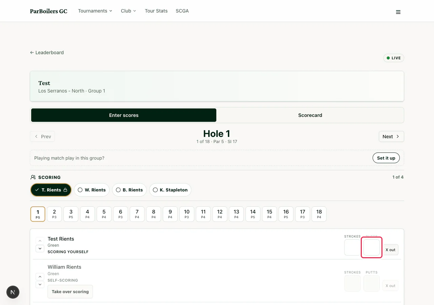Viewport: 434px width, 305px height.
Task: Select T. Rients scoring chip
Action: click(x=51, y=190)
